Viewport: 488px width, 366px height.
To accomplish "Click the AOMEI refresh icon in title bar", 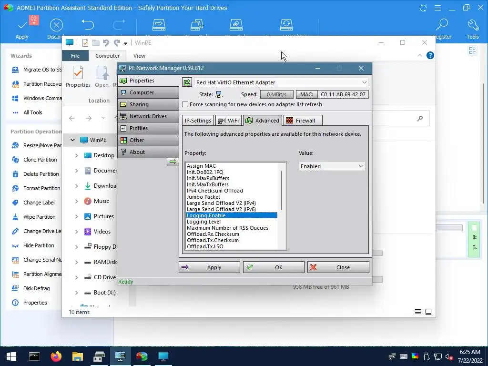I will tap(423, 8).
